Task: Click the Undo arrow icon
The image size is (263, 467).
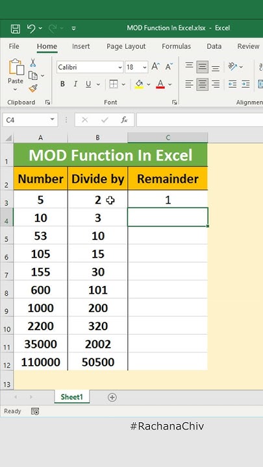Action: click(31, 29)
